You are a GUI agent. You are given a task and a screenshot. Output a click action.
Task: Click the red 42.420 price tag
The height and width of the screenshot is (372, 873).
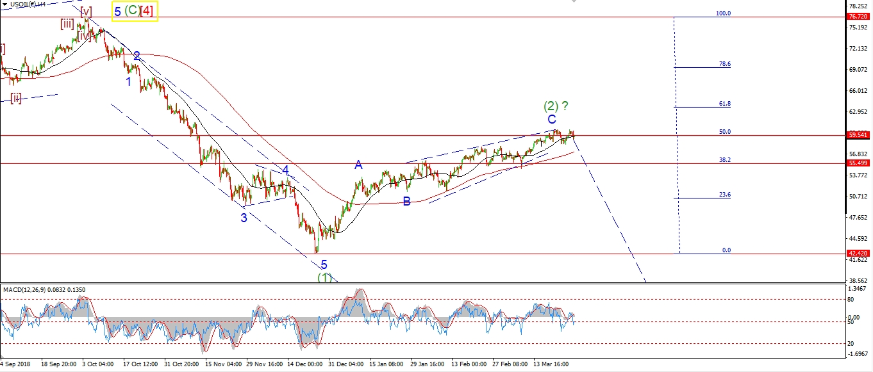point(858,254)
